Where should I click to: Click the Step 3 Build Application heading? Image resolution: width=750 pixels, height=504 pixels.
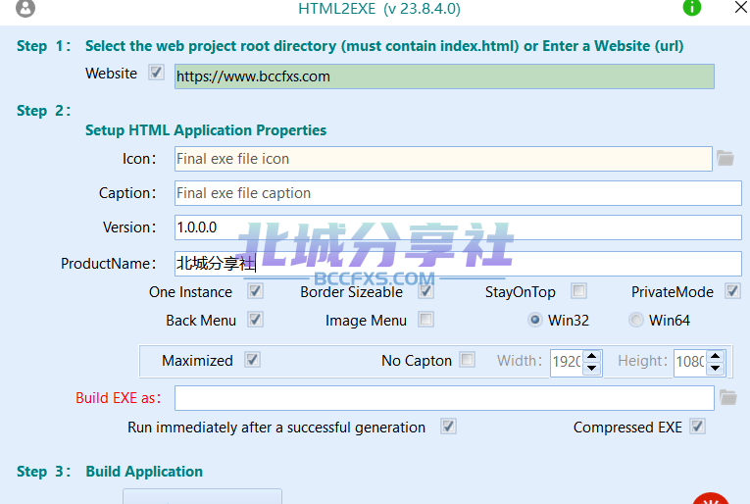tap(144, 472)
